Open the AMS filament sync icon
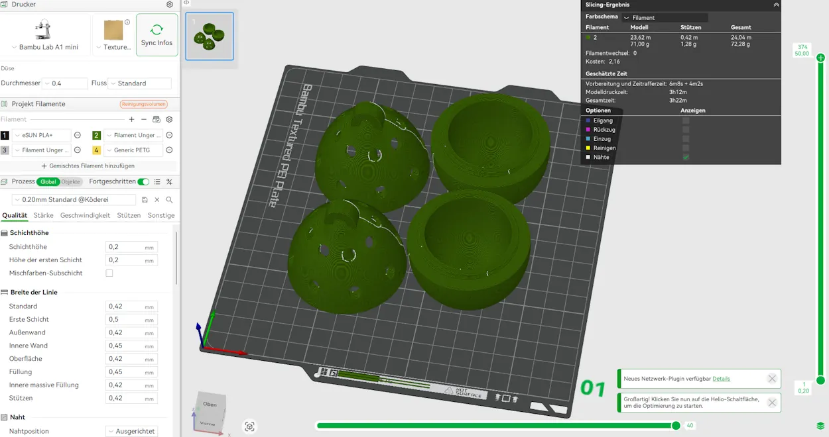This screenshot has width=829, height=437. [x=157, y=119]
